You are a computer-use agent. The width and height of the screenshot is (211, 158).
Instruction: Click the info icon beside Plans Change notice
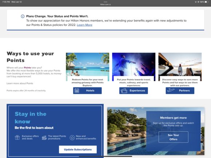coord(23,16)
